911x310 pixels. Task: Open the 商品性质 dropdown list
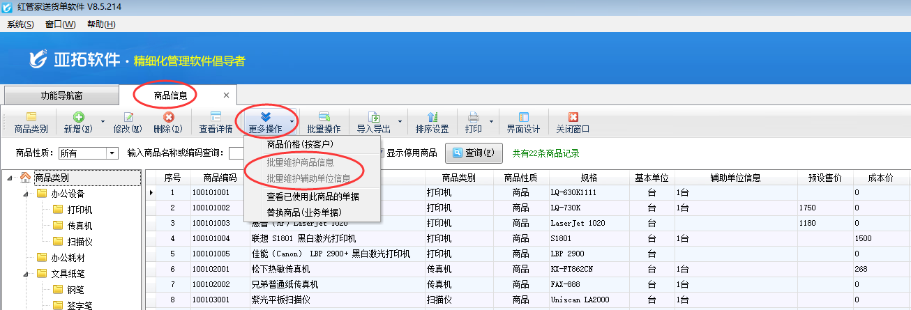pyautogui.click(x=112, y=153)
